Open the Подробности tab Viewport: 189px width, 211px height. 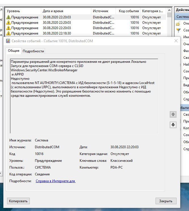coord(33,51)
